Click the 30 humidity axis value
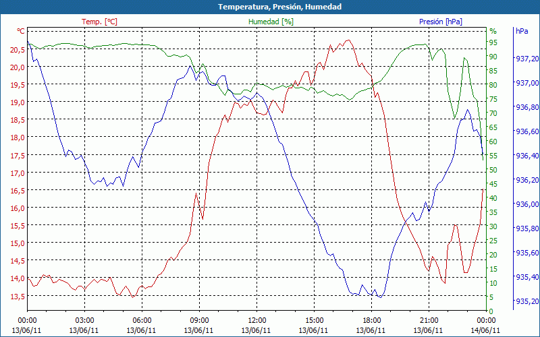 point(493,226)
